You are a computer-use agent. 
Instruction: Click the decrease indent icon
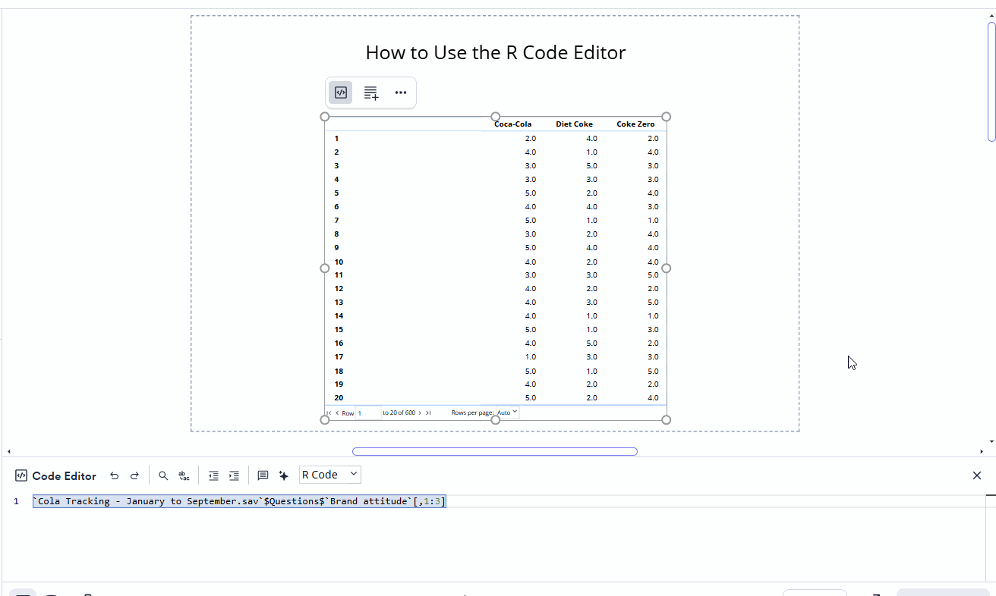tap(213, 475)
